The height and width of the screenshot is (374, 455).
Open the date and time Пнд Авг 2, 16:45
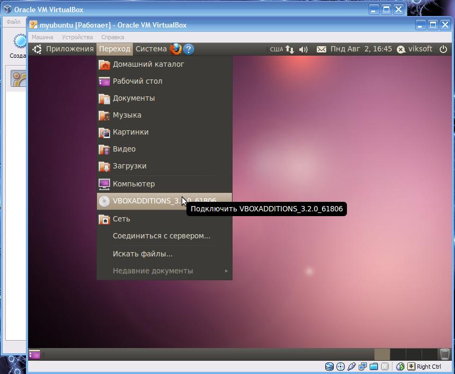tap(361, 49)
